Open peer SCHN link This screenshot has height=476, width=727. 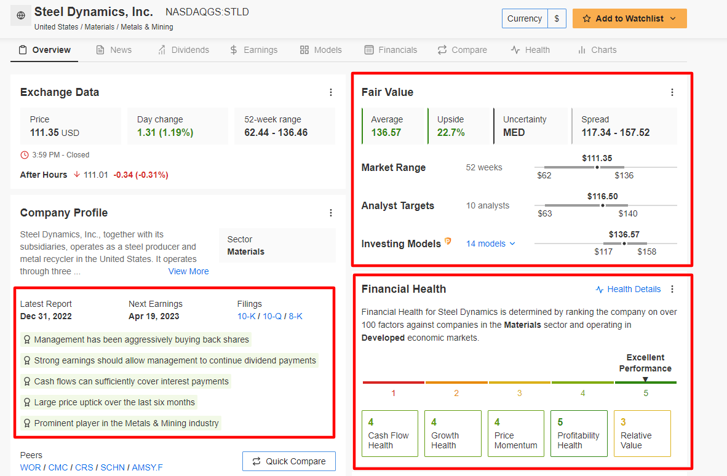tap(113, 467)
